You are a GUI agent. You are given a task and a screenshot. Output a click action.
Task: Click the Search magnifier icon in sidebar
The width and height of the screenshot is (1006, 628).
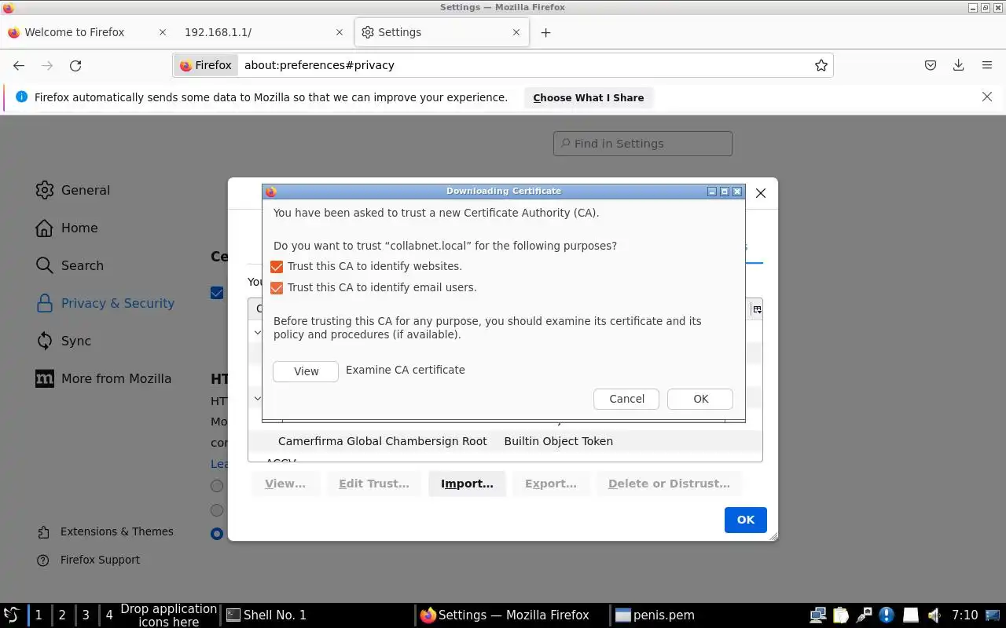click(x=45, y=265)
